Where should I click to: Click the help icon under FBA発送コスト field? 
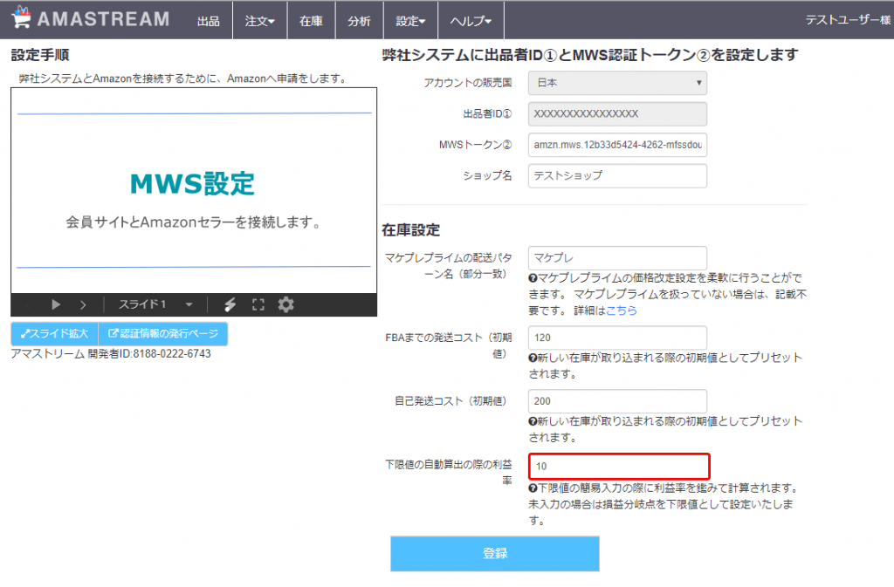click(x=533, y=358)
